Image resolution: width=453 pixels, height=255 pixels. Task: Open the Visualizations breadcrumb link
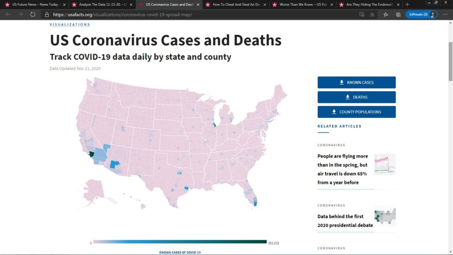point(70,25)
